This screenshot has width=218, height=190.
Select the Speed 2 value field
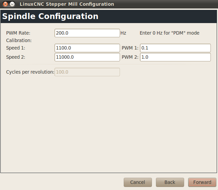click(87, 57)
